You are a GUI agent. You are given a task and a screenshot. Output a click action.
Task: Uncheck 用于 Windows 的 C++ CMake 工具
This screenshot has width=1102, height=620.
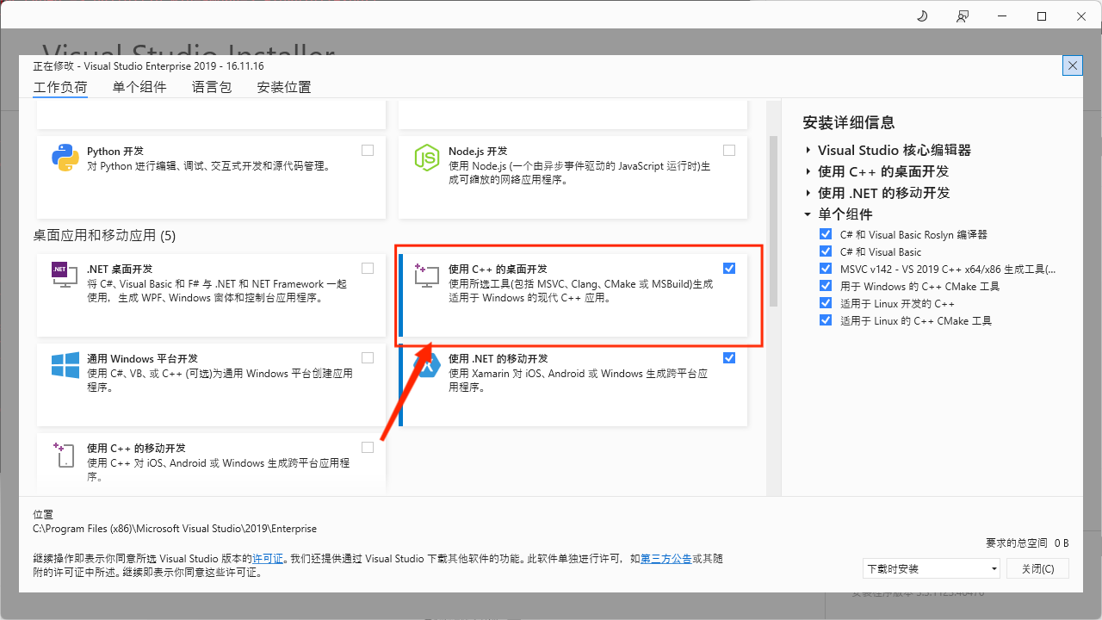point(826,286)
